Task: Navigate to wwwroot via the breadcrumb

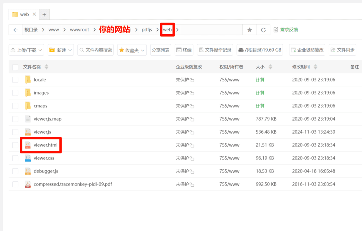Action: pos(79,30)
